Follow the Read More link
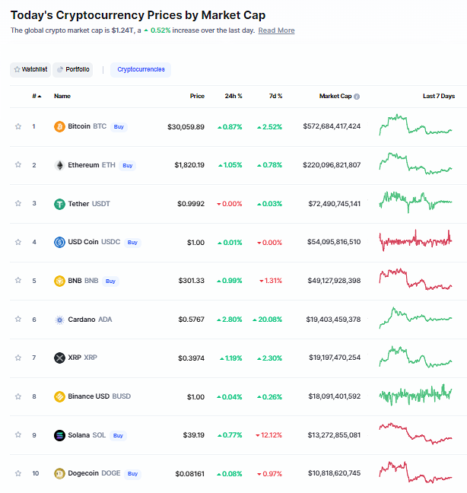 pyautogui.click(x=276, y=30)
